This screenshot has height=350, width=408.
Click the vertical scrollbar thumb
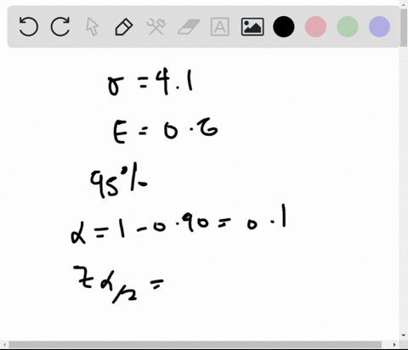[404, 27]
